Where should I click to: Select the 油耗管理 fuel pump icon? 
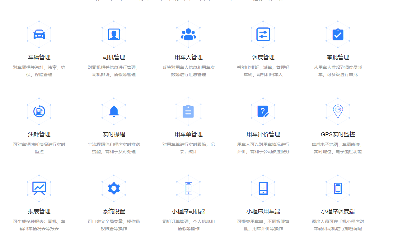pyautogui.click(x=39, y=111)
